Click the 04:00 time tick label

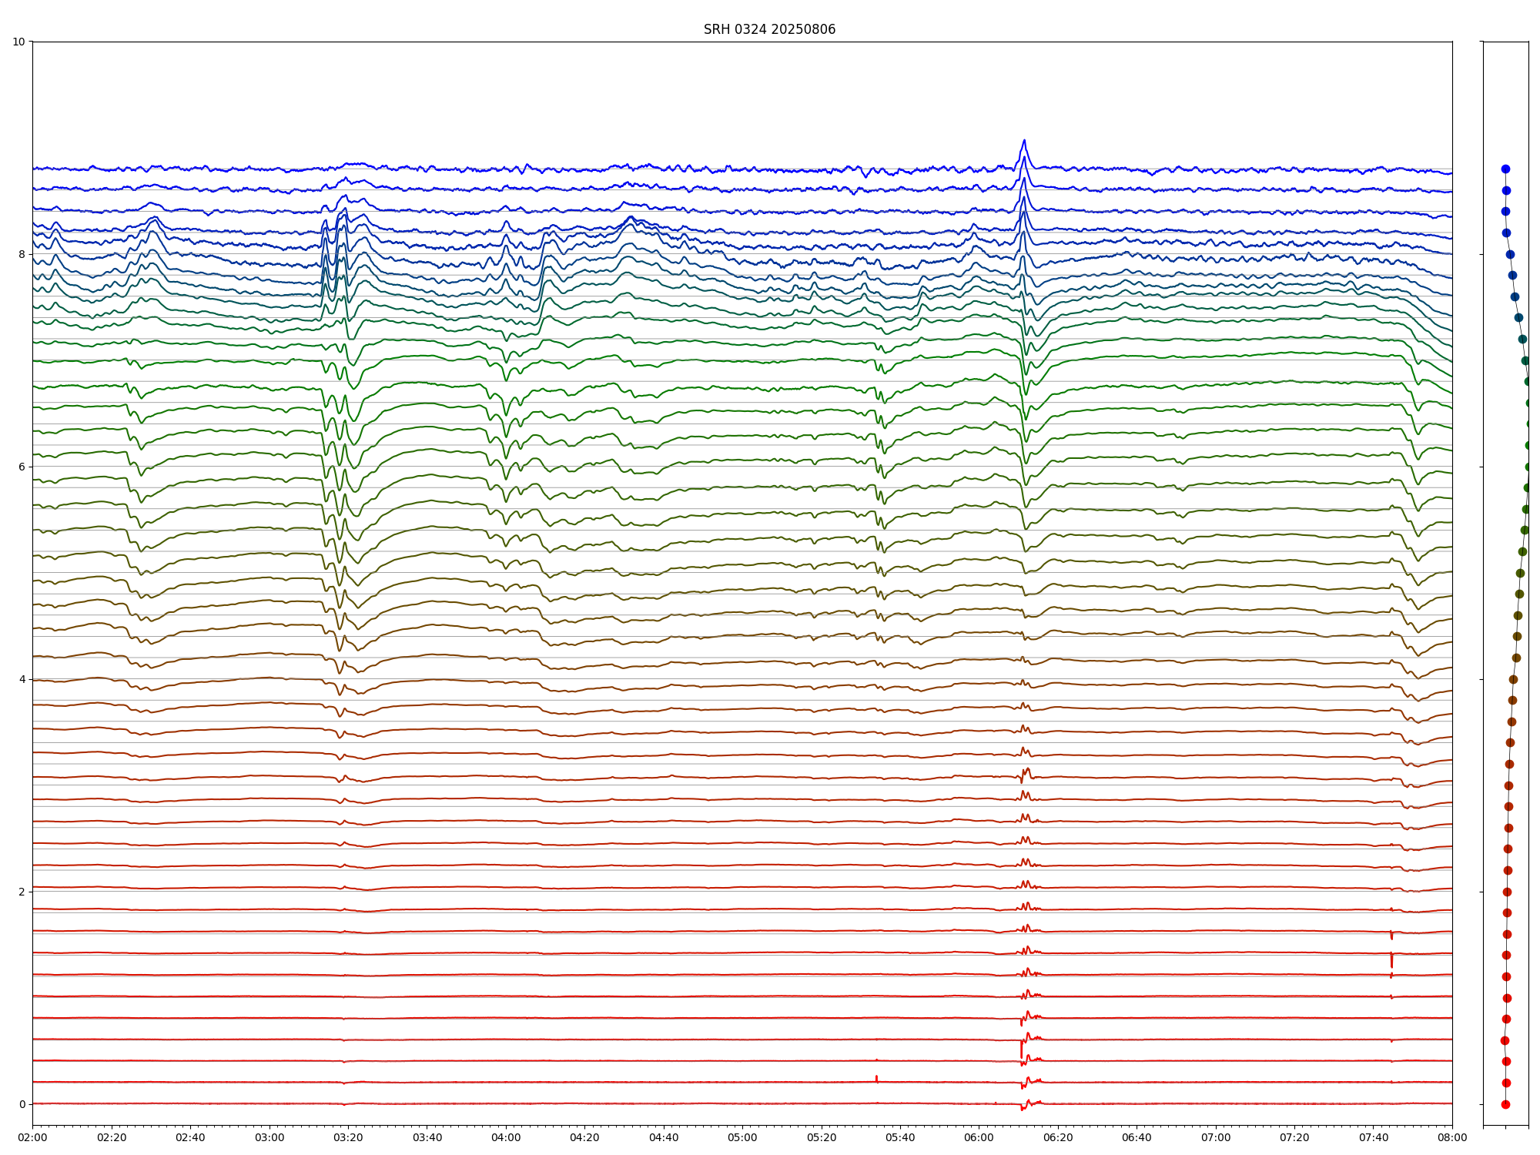pyautogui.click(x=506, y=1137)
